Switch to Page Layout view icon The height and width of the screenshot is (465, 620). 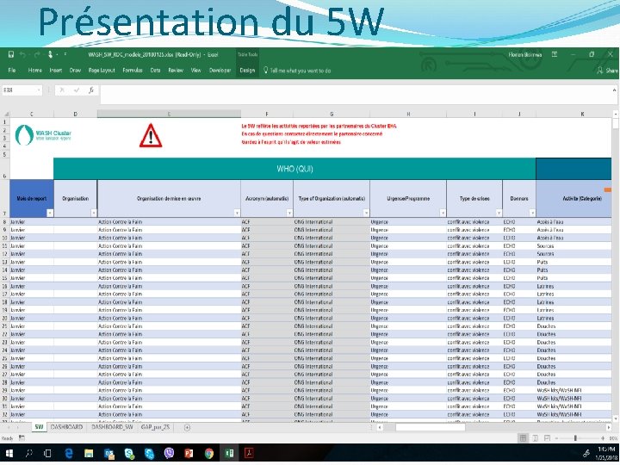pos(535,438)
